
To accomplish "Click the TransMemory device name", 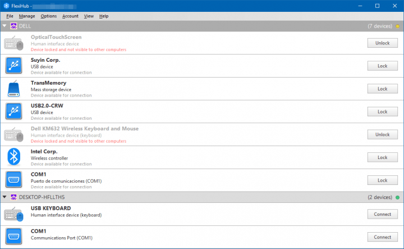I will pos(48,83).
